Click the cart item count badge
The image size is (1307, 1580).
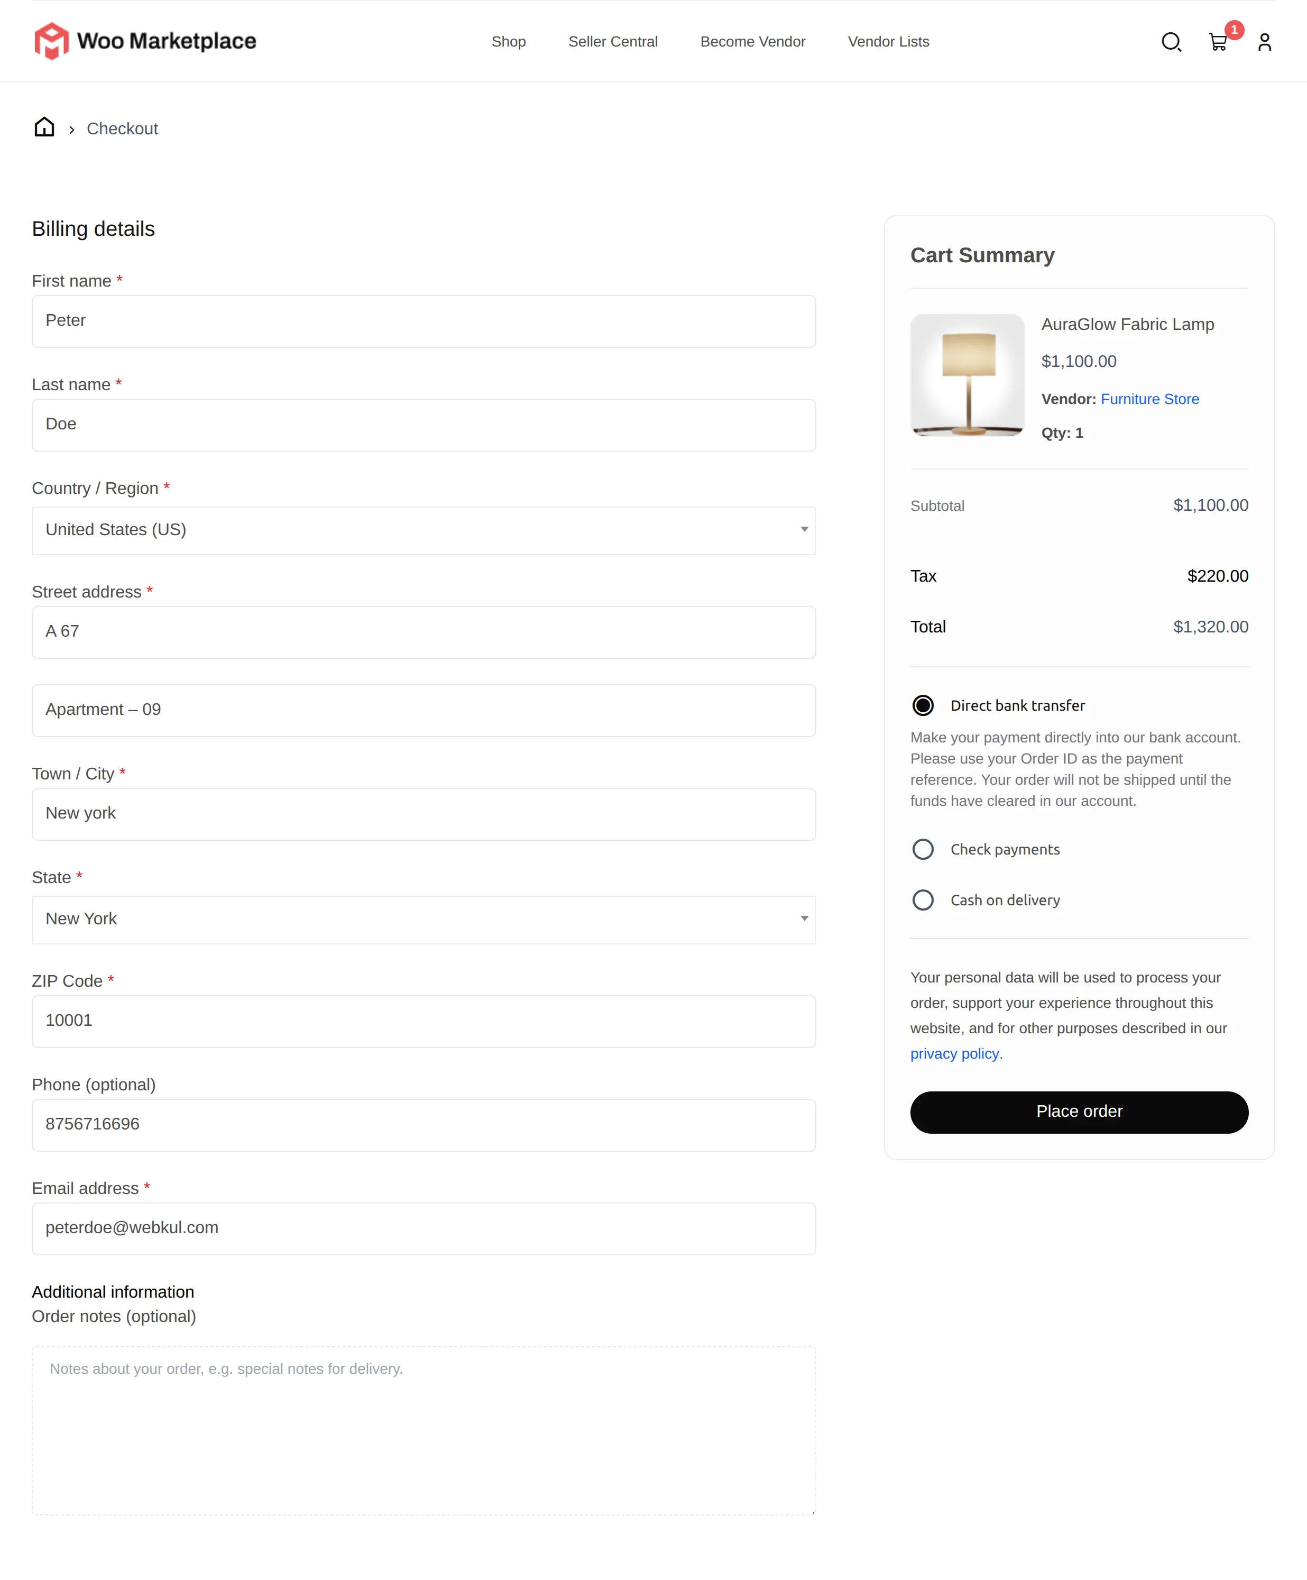[x=1235, y=30]
